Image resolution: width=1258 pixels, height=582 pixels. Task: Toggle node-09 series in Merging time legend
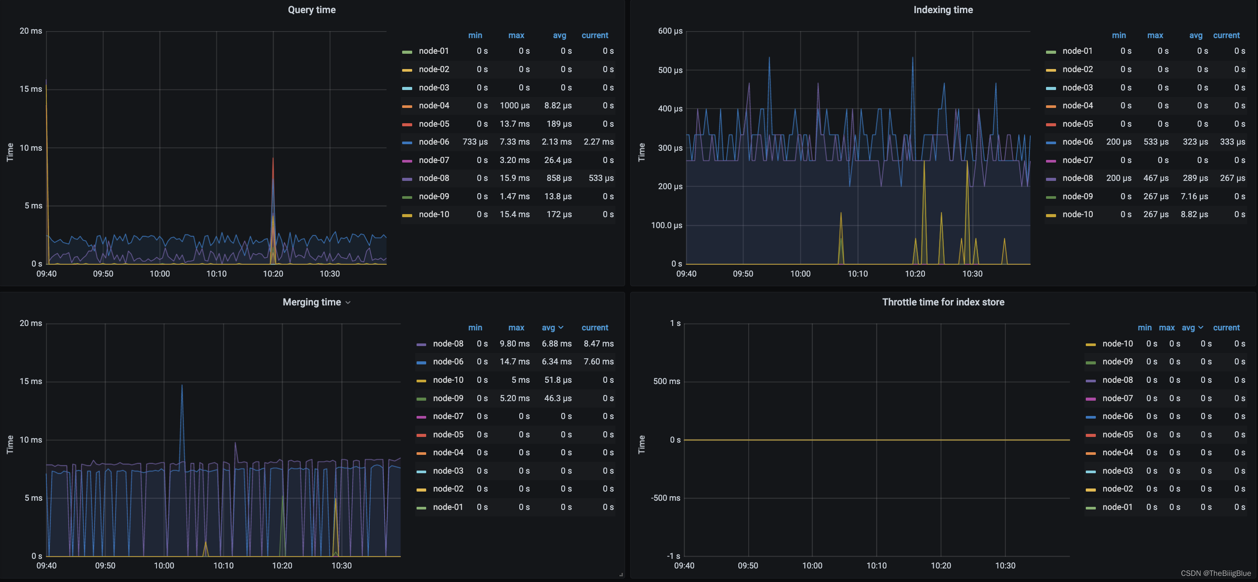448,398
